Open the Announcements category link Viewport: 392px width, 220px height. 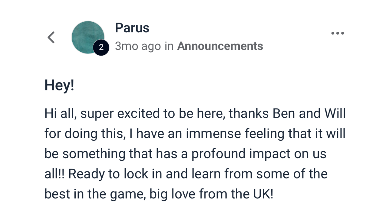tap(220, 46)
